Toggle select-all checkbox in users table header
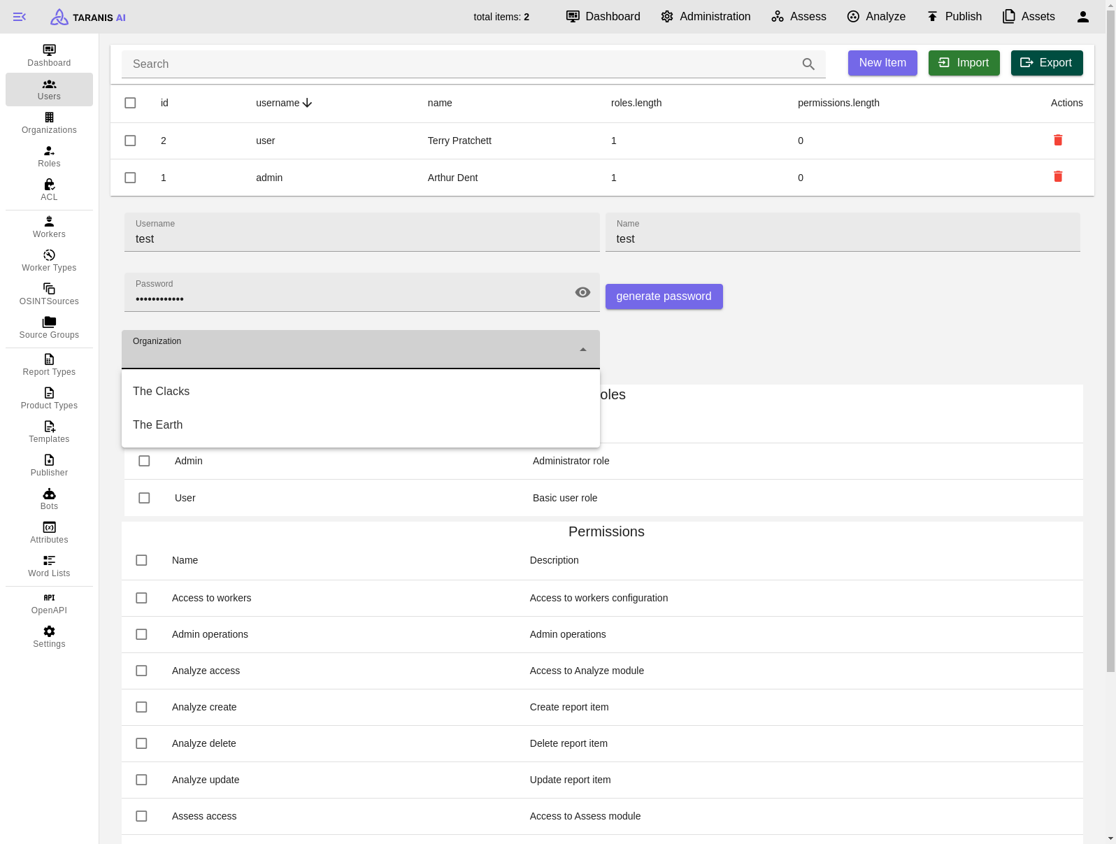This screenshot has height=844, width=1116. point(130,103)
